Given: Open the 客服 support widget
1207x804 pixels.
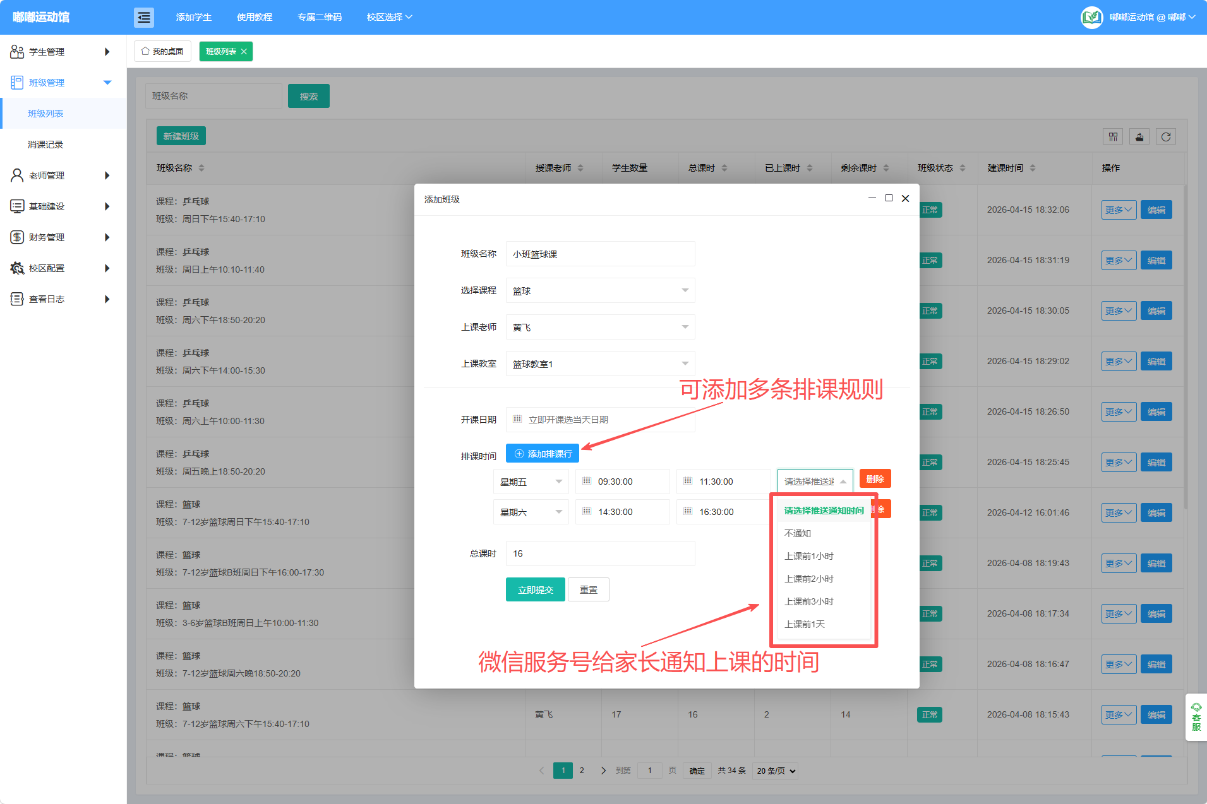Looking at the screenshot, I should pyautogui.click(x=1196, y=717).
